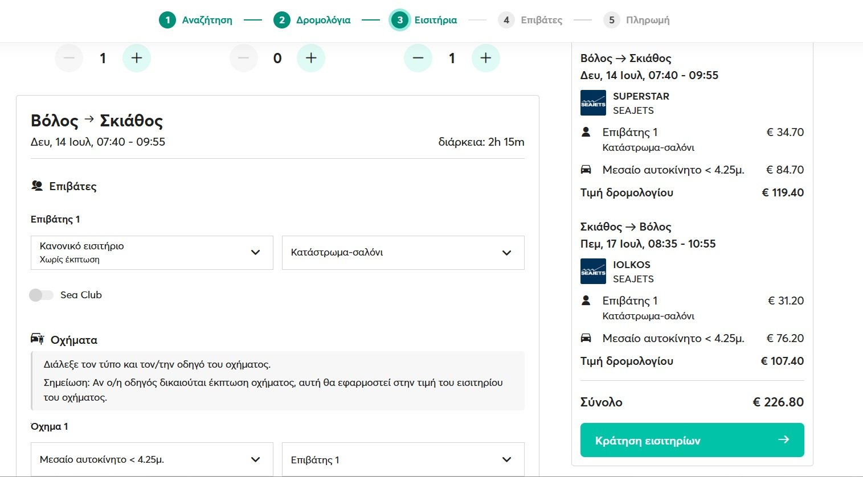
Task: Open the vehicle driver Επιβάτης 1 dropdown
Action: 403,459
